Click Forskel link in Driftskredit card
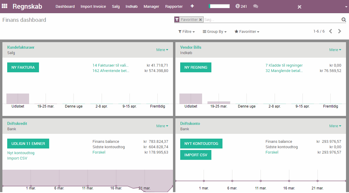 (99, 152)
